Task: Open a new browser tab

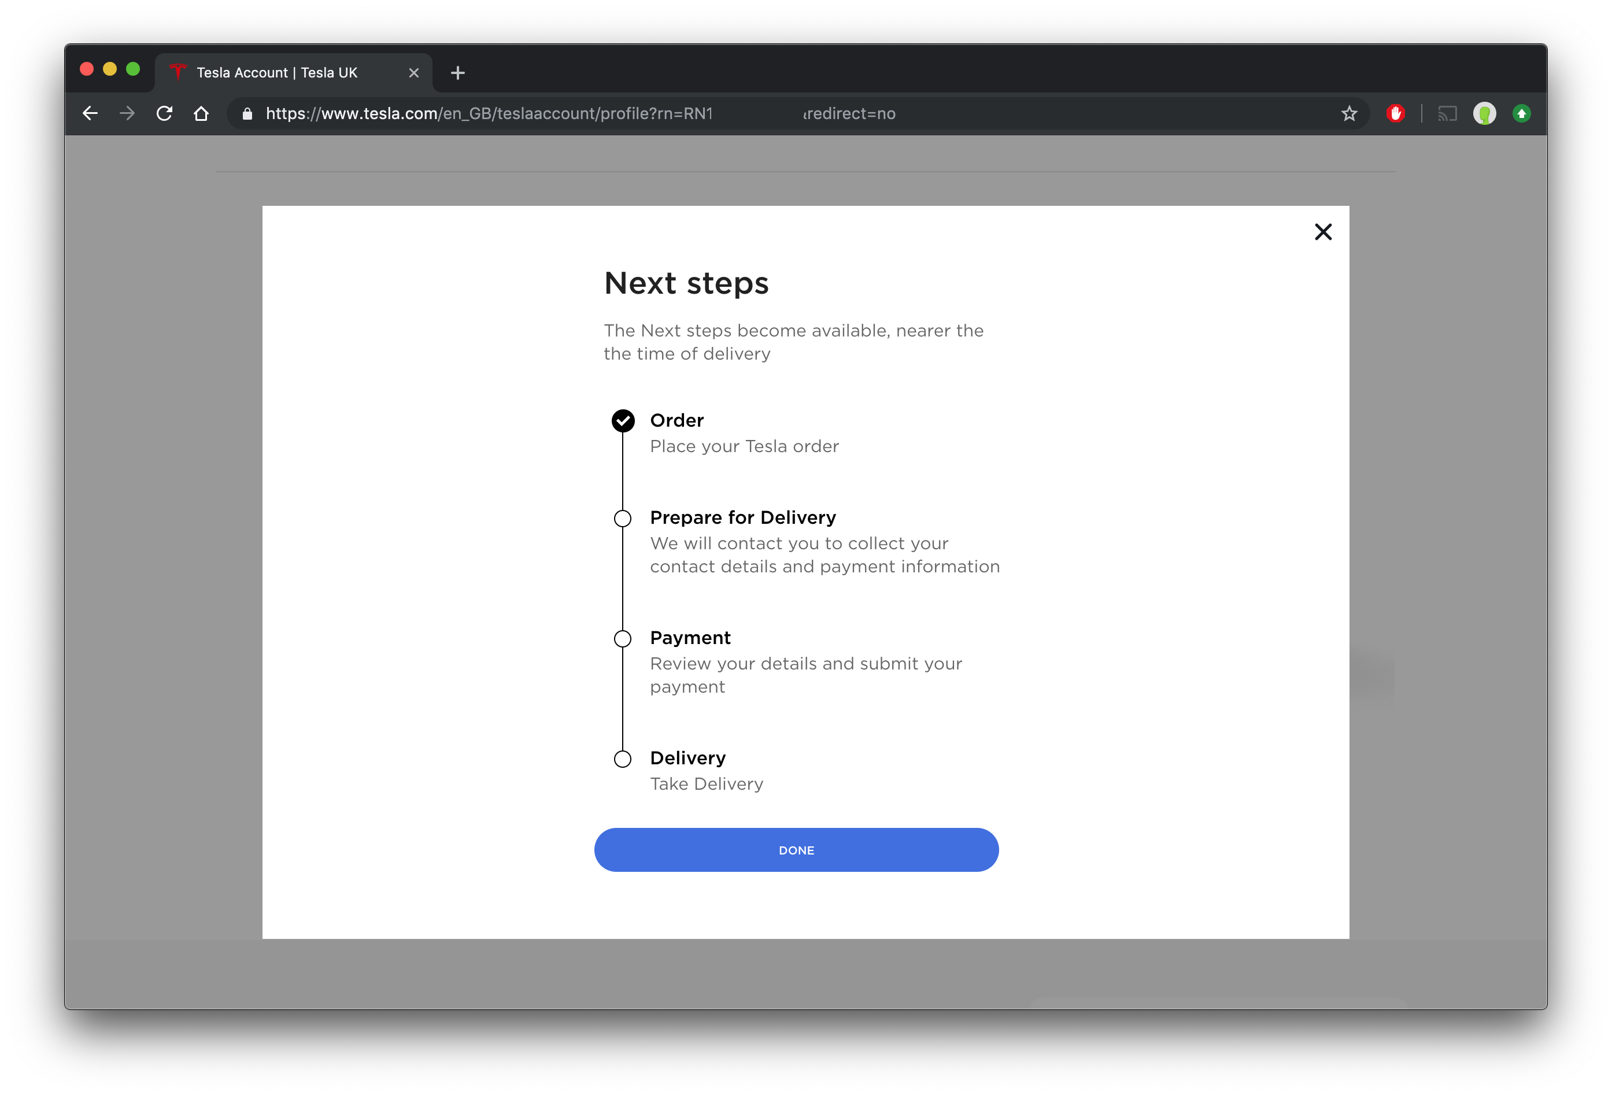Action: (x=458, y=72)
